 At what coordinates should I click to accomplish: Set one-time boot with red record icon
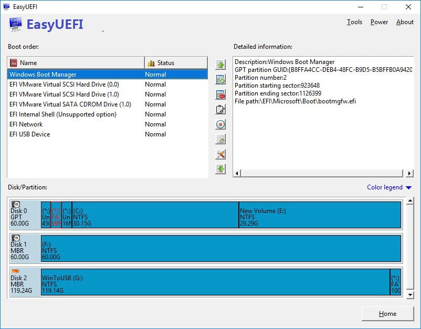point(220,124)
